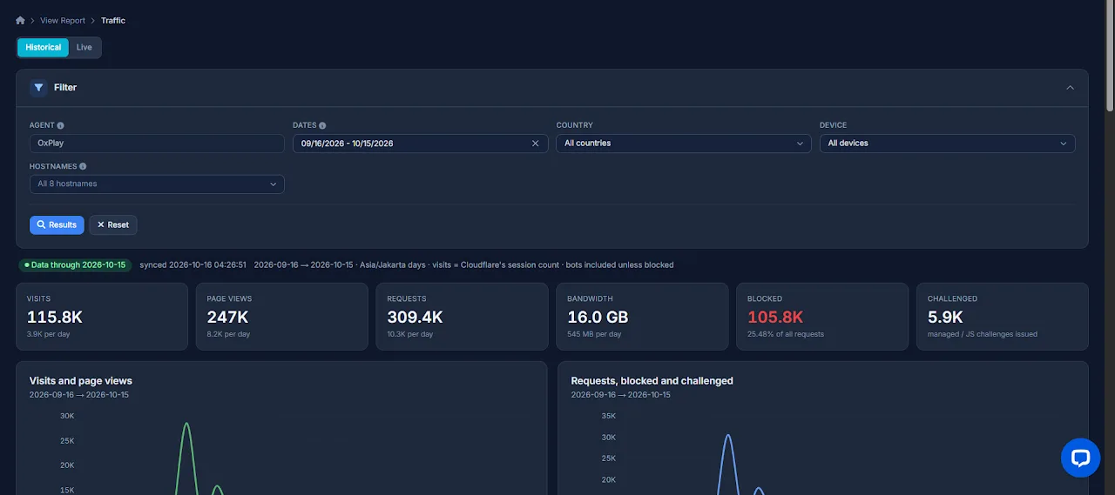Open the dates range field
Screen dimensions: 1115x495
click(x=420, y=144)
